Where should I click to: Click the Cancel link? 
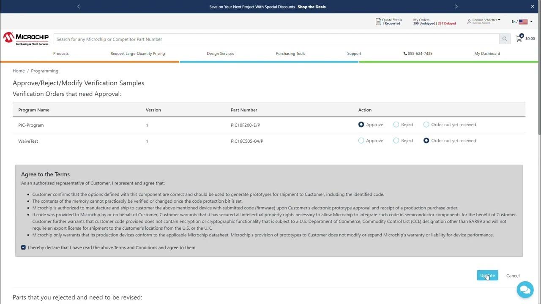[x=513, y=276]
